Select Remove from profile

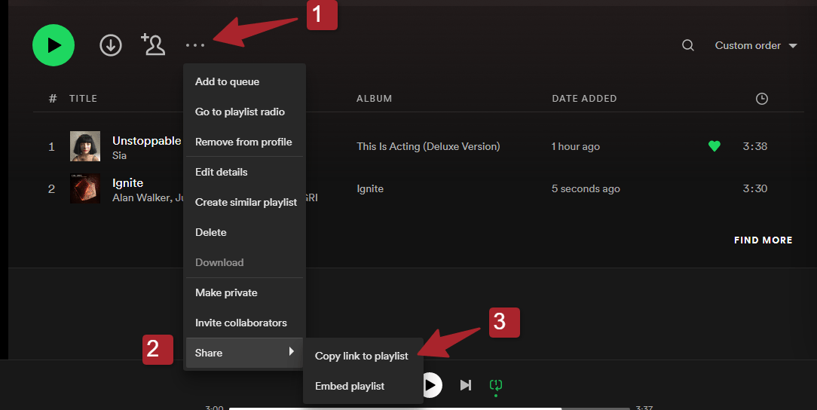click(244, 142)
